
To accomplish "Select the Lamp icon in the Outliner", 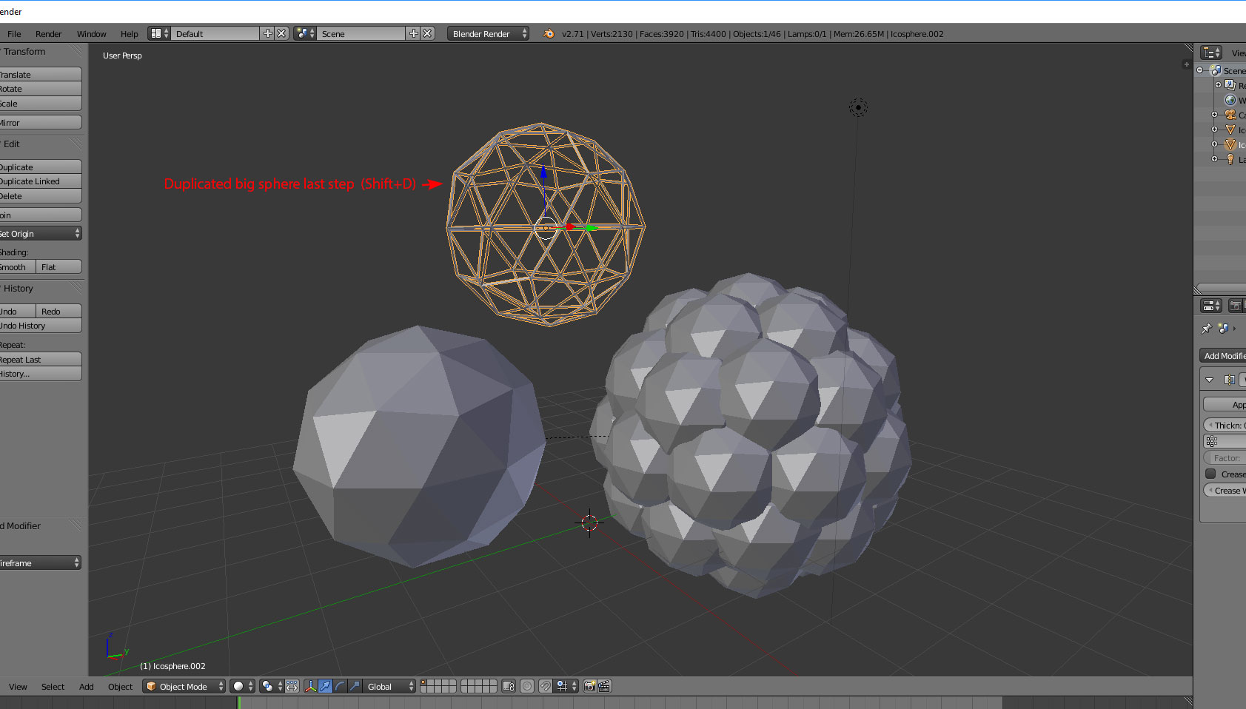I will pos(1231,159).
